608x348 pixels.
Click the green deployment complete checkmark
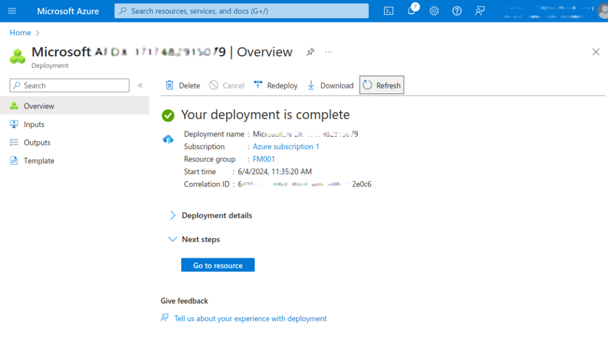(x=168, y=115)
